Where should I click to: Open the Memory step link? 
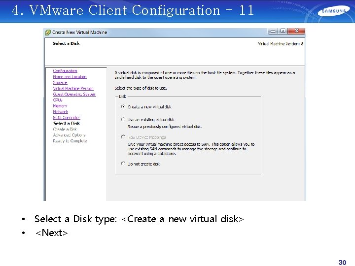pos(60,106)
